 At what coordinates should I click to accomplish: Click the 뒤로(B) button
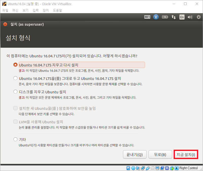pos(160,155)
